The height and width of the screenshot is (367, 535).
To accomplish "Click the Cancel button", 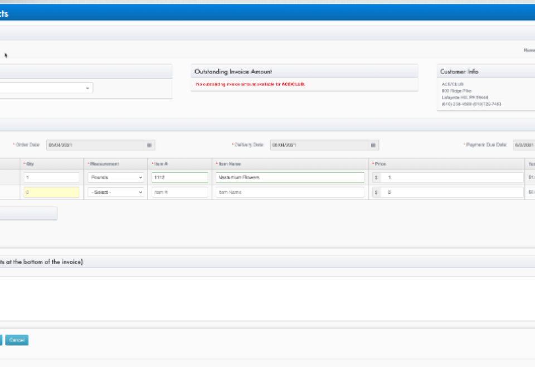I will (x=17, y=340).
